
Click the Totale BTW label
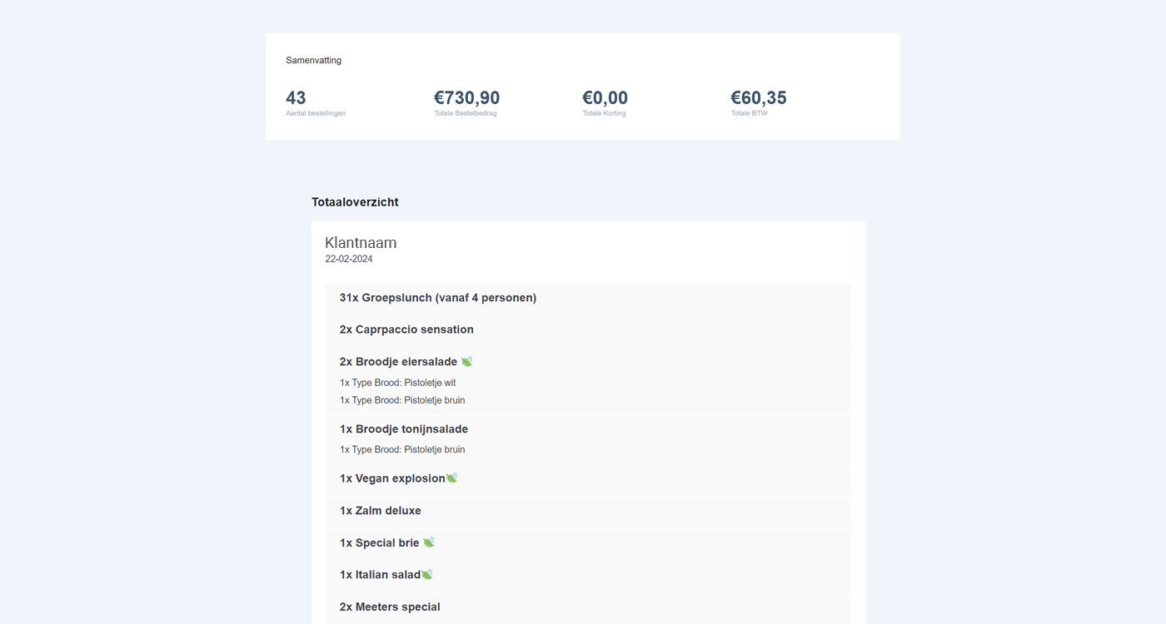click(x=750, y=113)
